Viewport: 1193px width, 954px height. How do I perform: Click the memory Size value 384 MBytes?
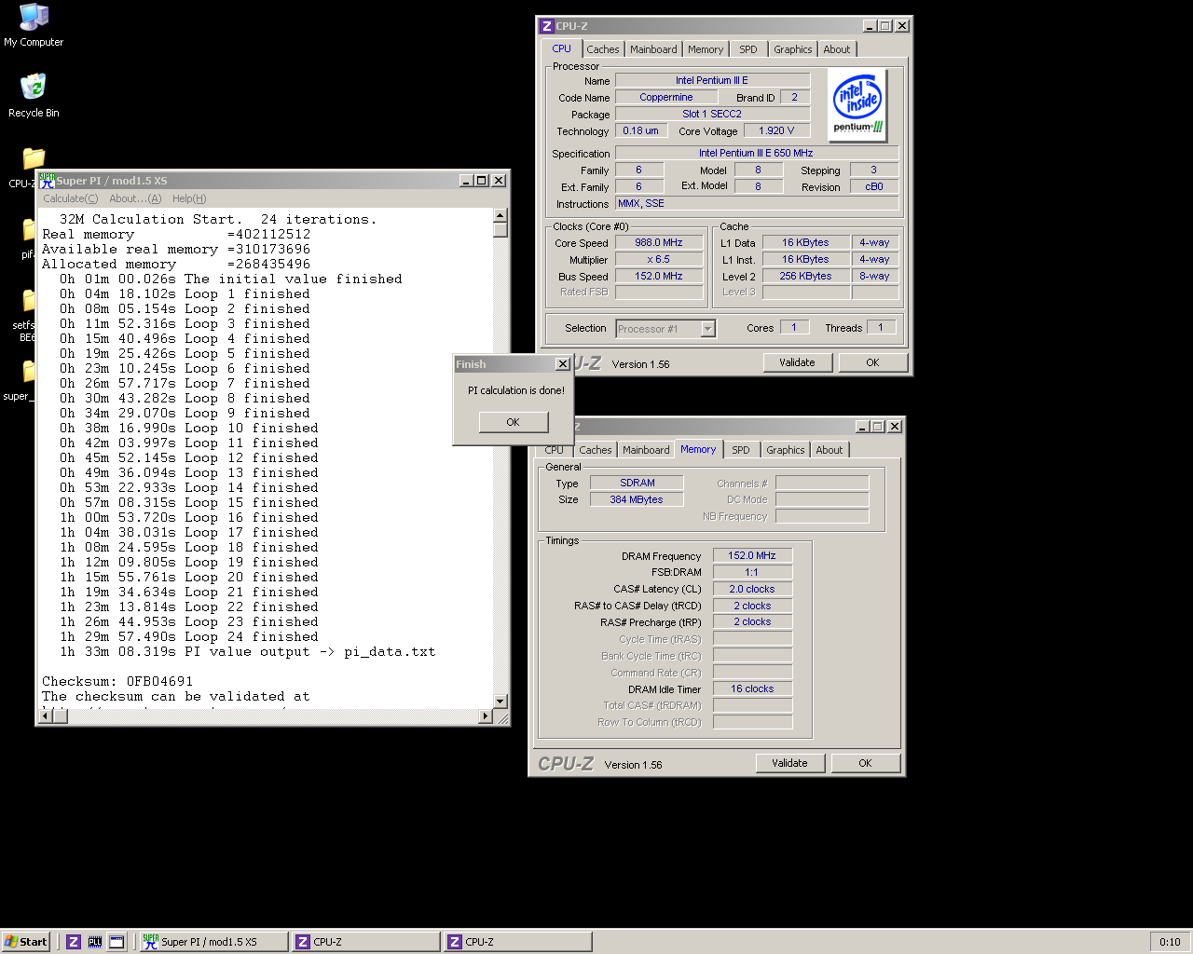637,499
